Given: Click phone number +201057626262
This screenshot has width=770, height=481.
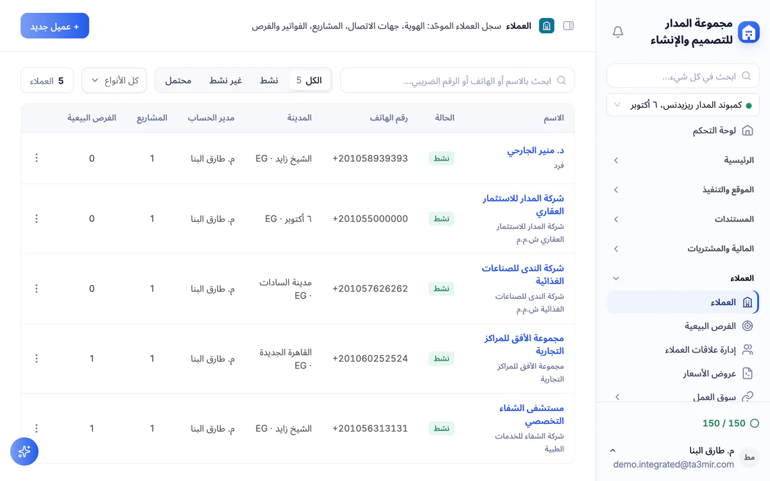Looking at the screenshot, I should [x=370, y=289].
